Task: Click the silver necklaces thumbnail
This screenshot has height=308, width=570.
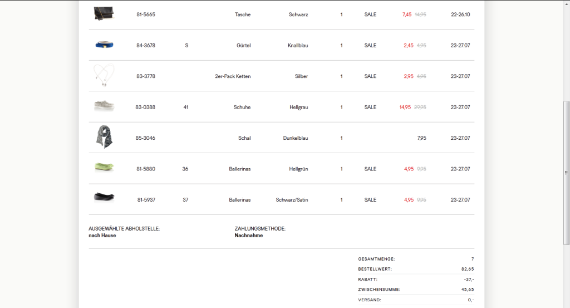Action: click(x=104, y=76)
